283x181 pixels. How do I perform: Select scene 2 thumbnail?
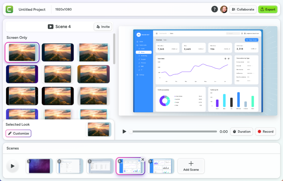pos(70,166)
